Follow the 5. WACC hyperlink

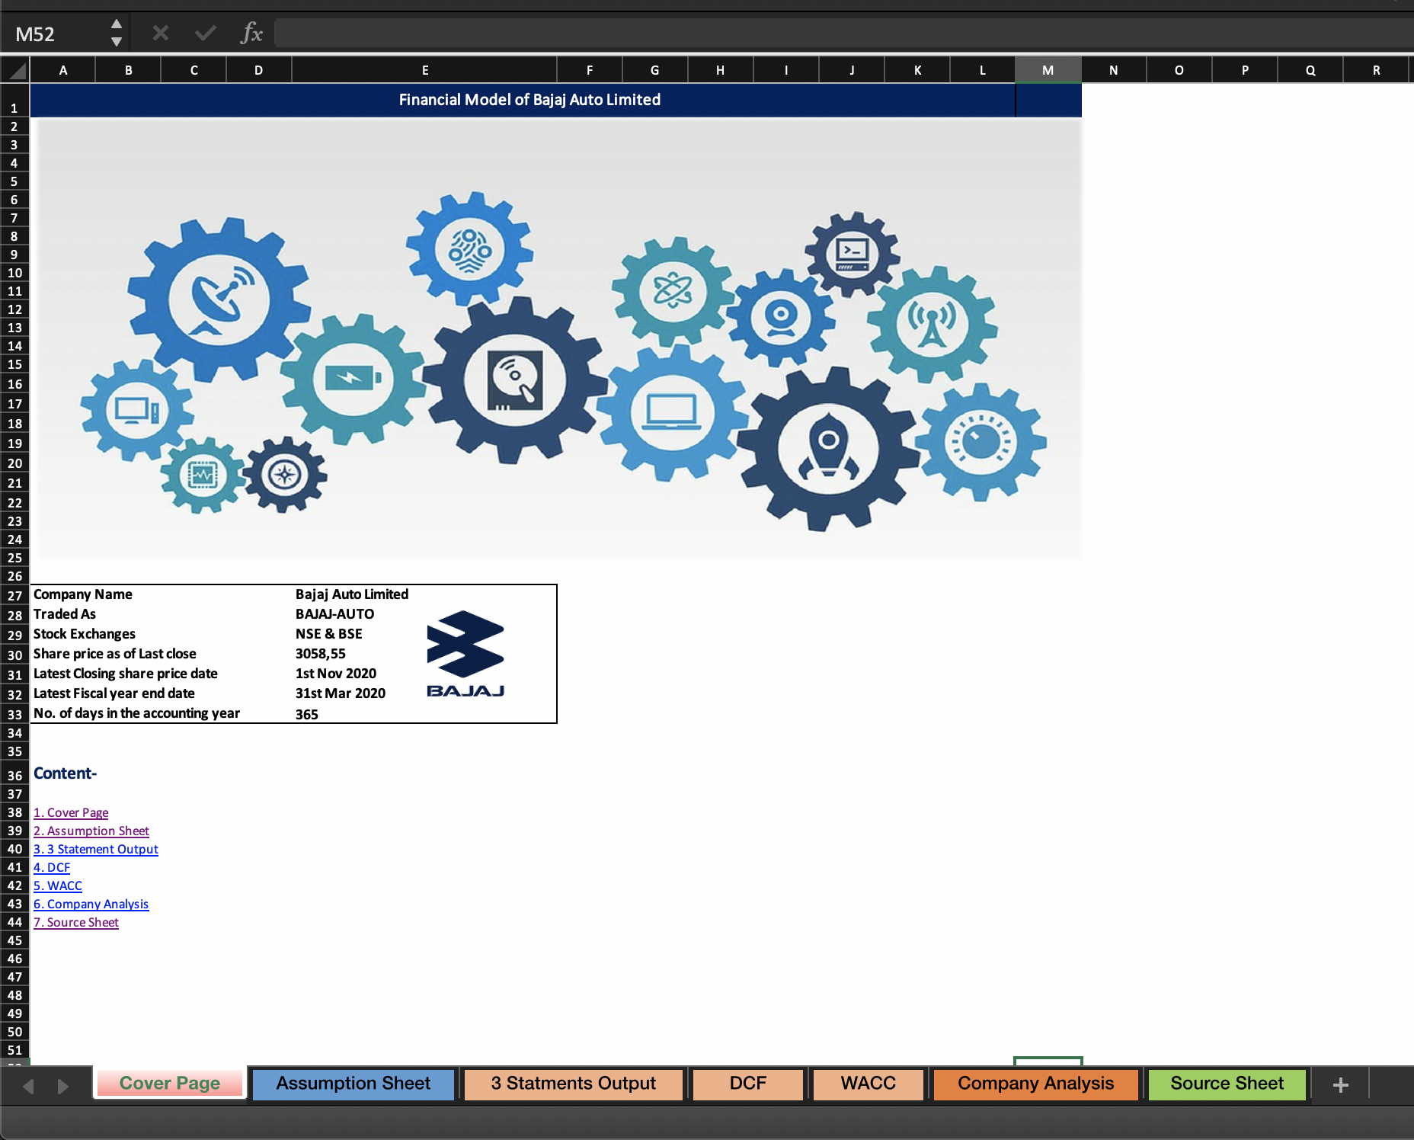tap(58, 885)
